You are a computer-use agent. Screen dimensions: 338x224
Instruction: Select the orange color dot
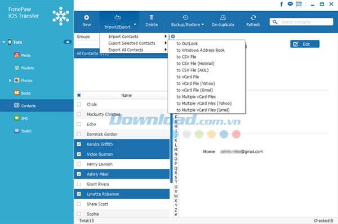point(211,134)
